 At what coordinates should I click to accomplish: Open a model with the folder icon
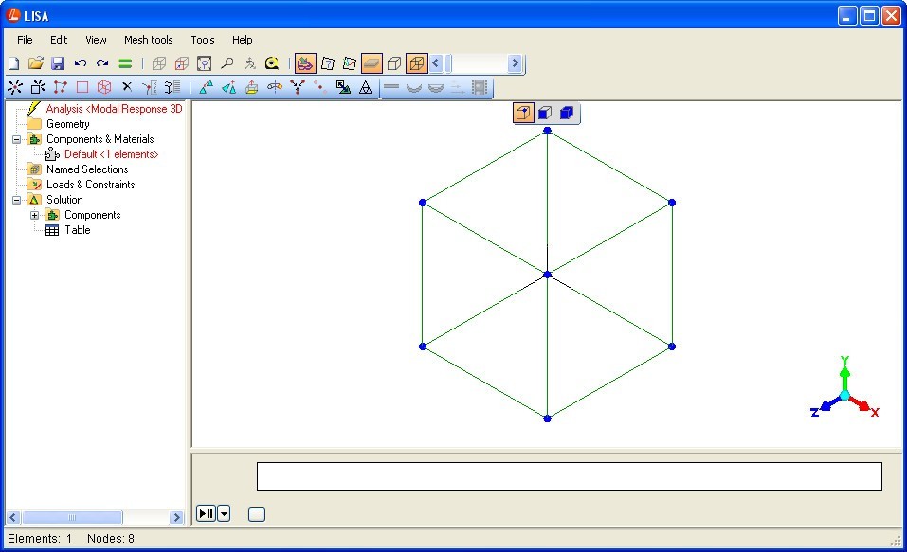pyautogui.click(x=36, y=63)
